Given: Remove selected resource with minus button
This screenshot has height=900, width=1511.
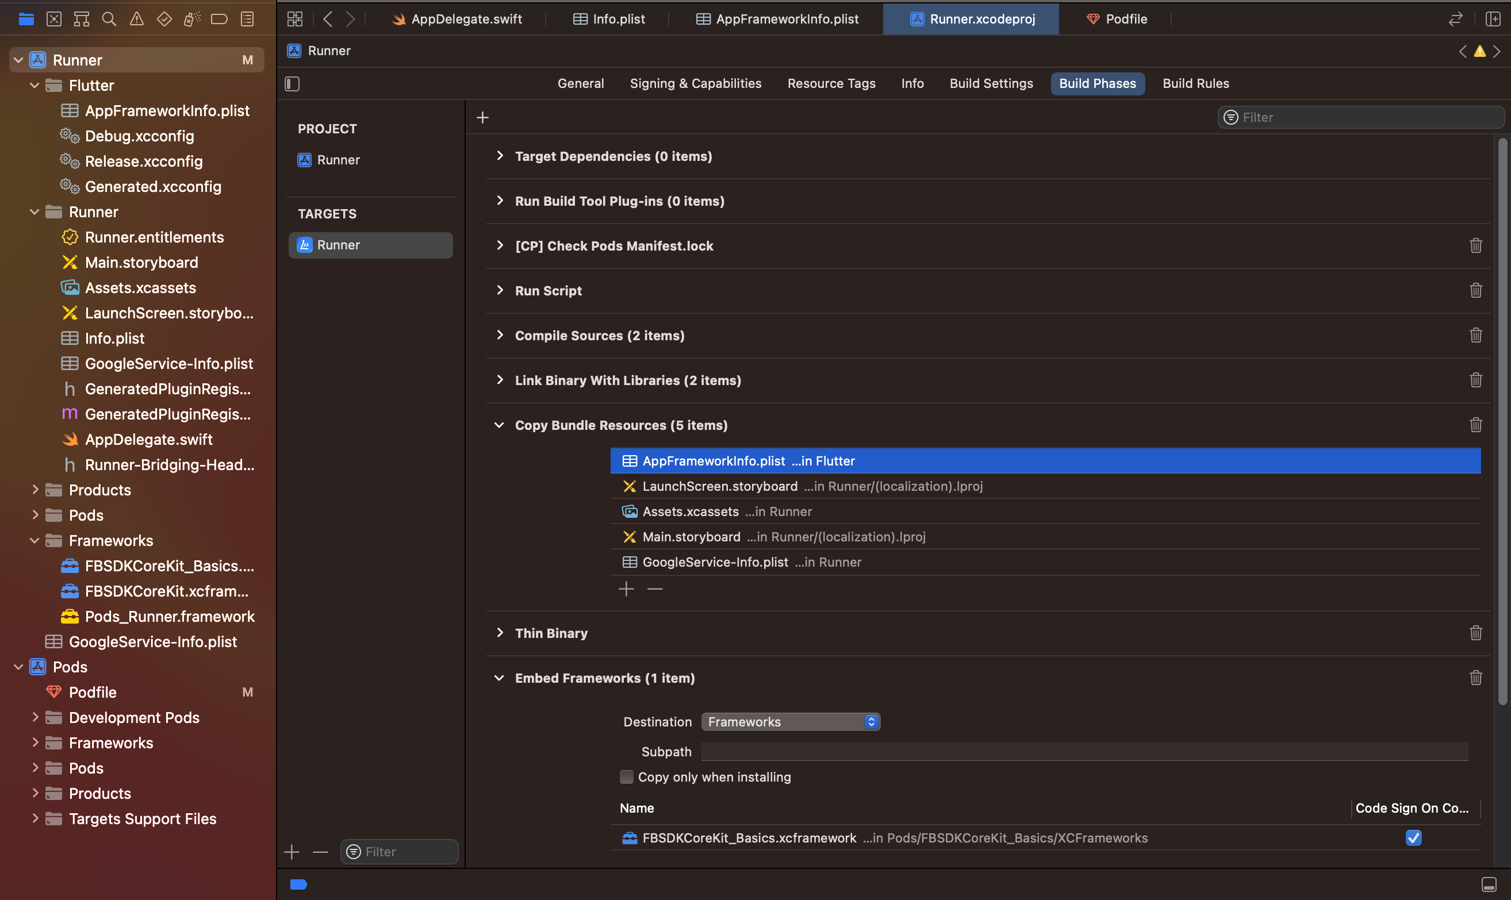Looking at the screenshot, I should click(654, 589).
